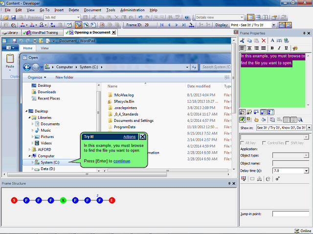Click the font letter A icon in Frame Properties
The image size is (313, 234).
pyautogui.click(x=272, y=40)
